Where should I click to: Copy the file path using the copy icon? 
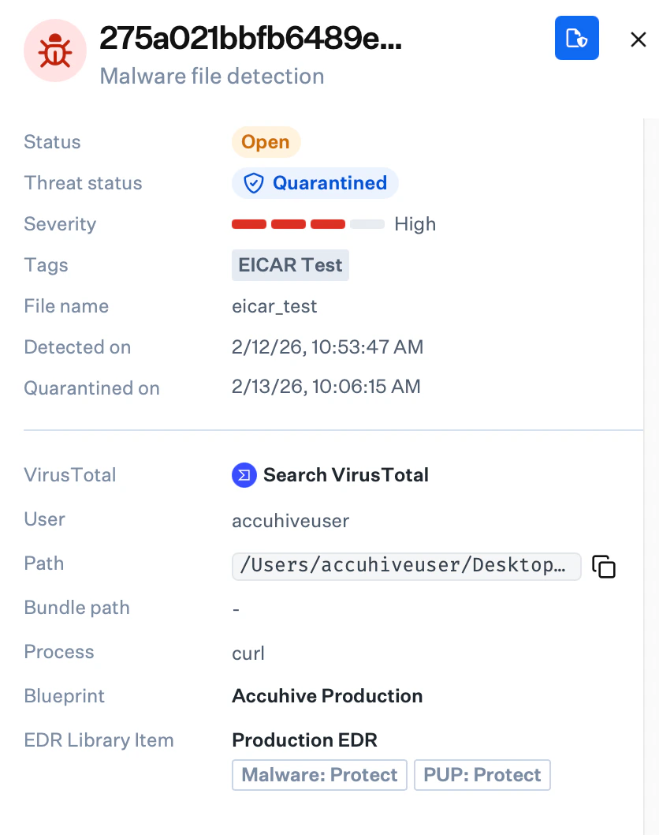tap(603, 566)
